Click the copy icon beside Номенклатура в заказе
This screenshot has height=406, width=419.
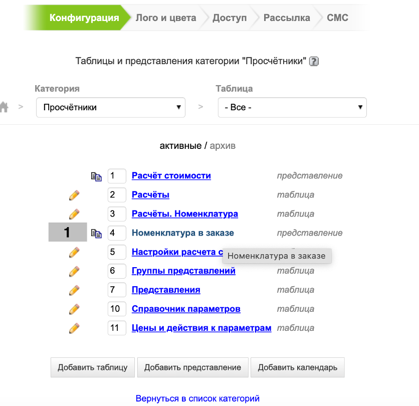point(96,233)
